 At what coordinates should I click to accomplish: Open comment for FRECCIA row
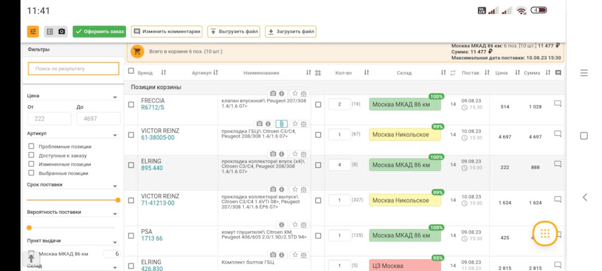[558, 104]
